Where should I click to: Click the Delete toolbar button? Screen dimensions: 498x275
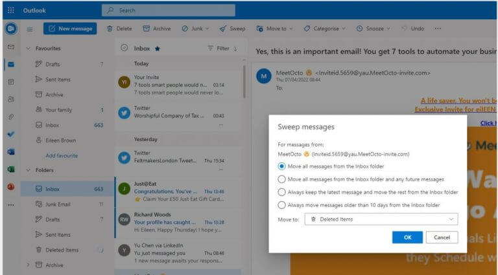119,28
